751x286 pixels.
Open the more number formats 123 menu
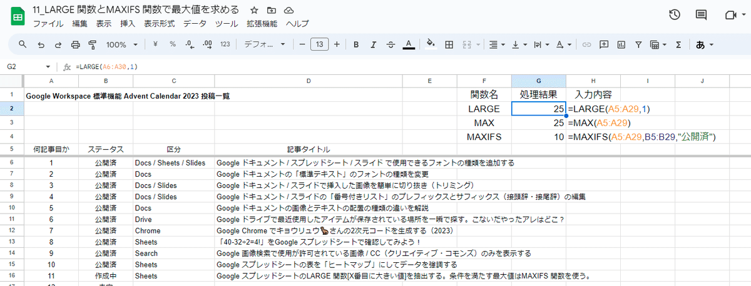pos(226,44)
